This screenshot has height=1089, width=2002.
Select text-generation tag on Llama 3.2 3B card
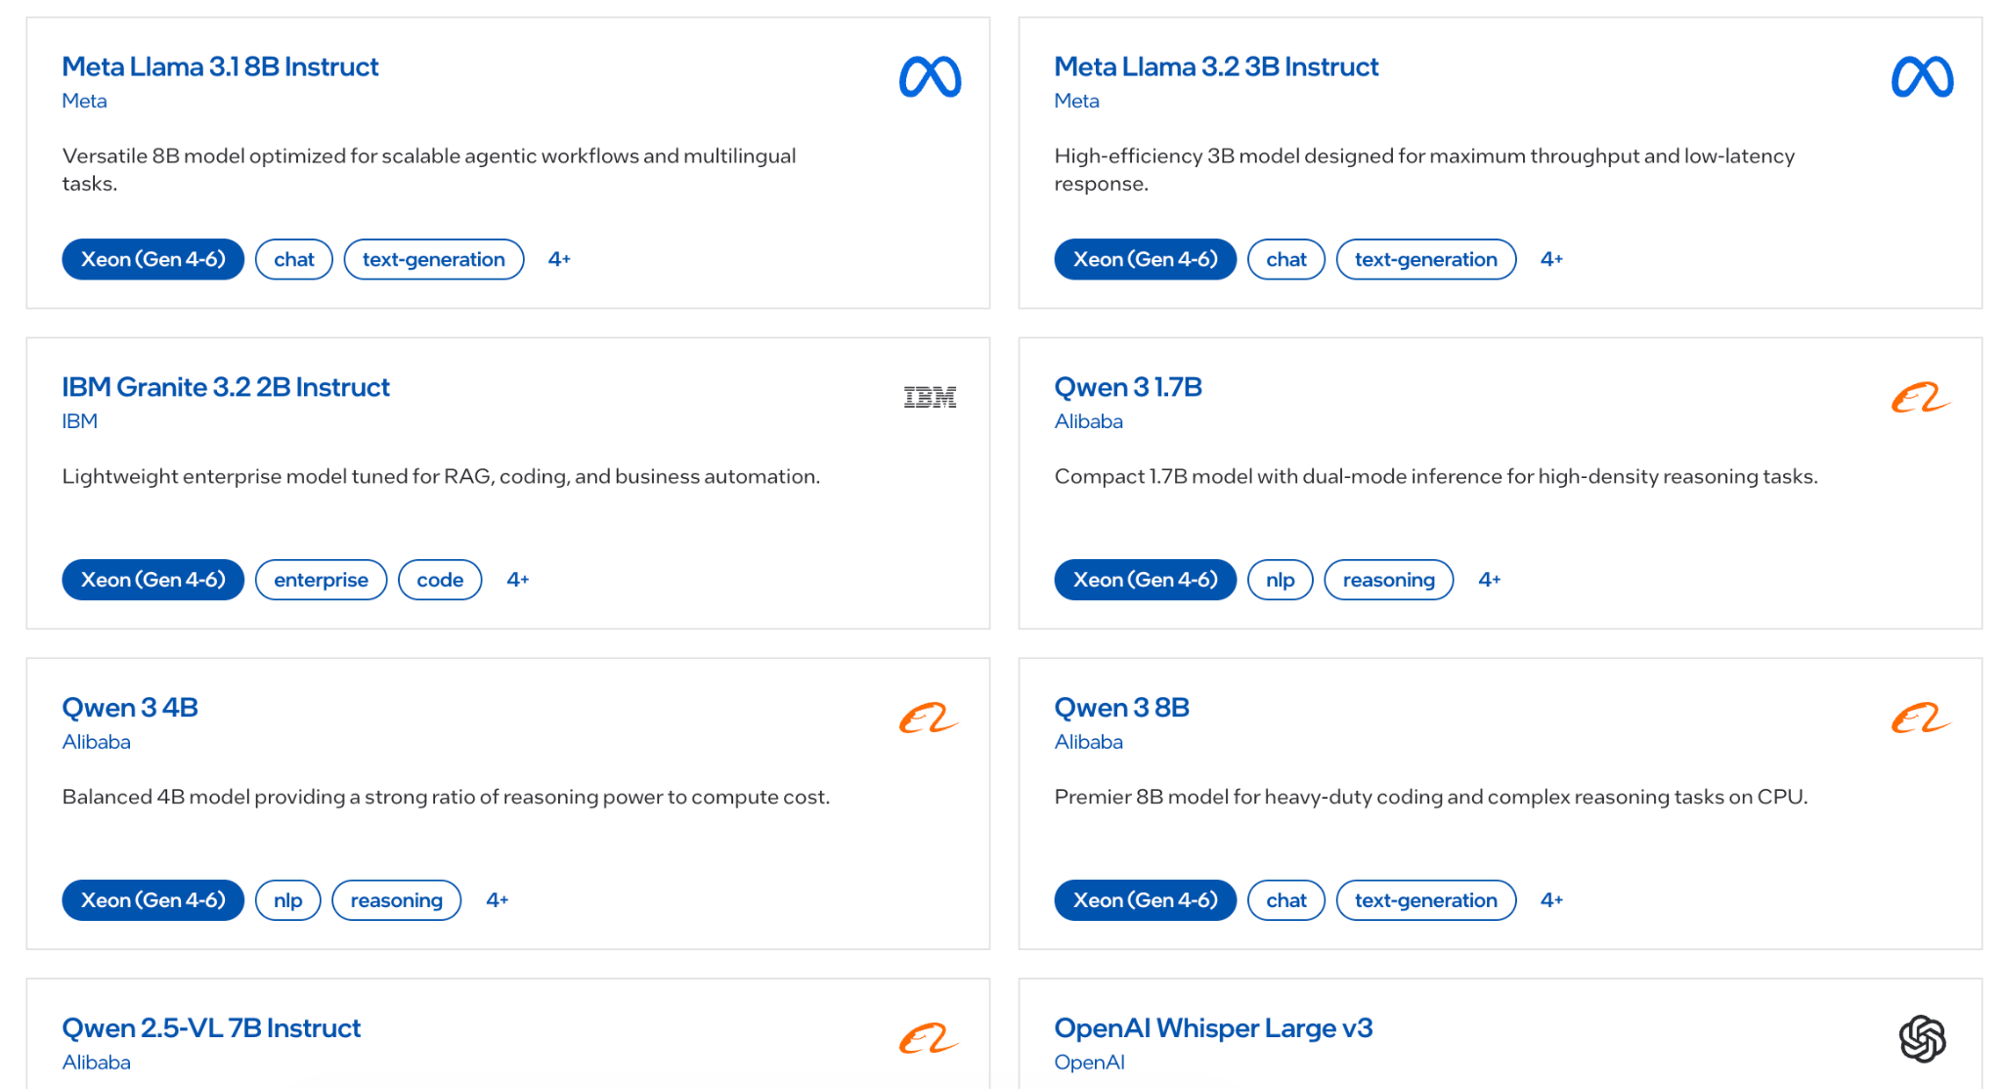click(x=1426, y=259)
